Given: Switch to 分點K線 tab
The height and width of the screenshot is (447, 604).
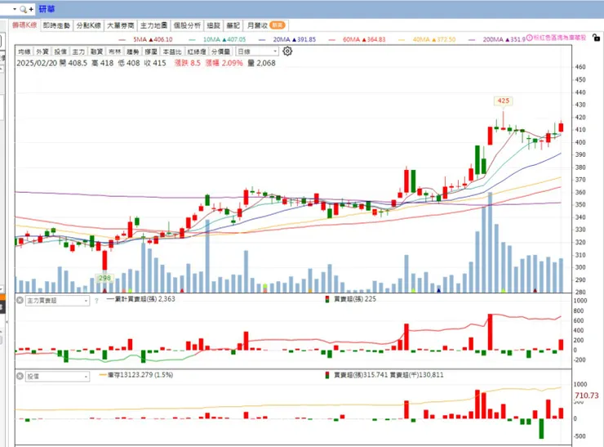Looking at the screenshot, I should pos(89,25).
